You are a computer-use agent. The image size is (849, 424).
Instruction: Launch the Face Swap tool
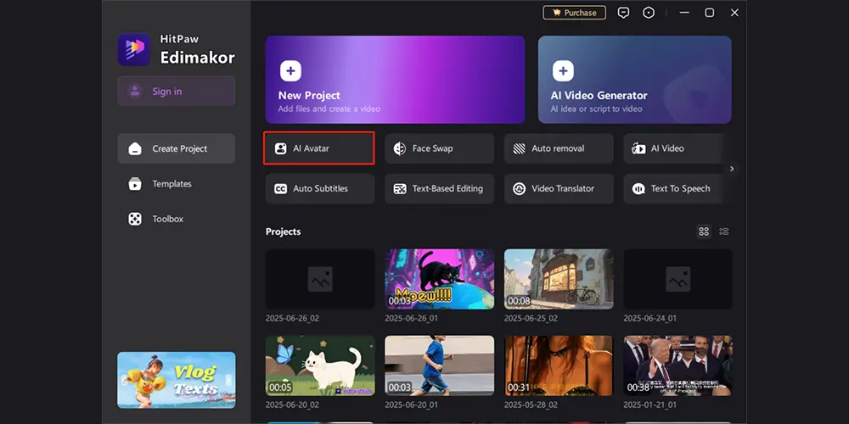[x=438, y=148]
